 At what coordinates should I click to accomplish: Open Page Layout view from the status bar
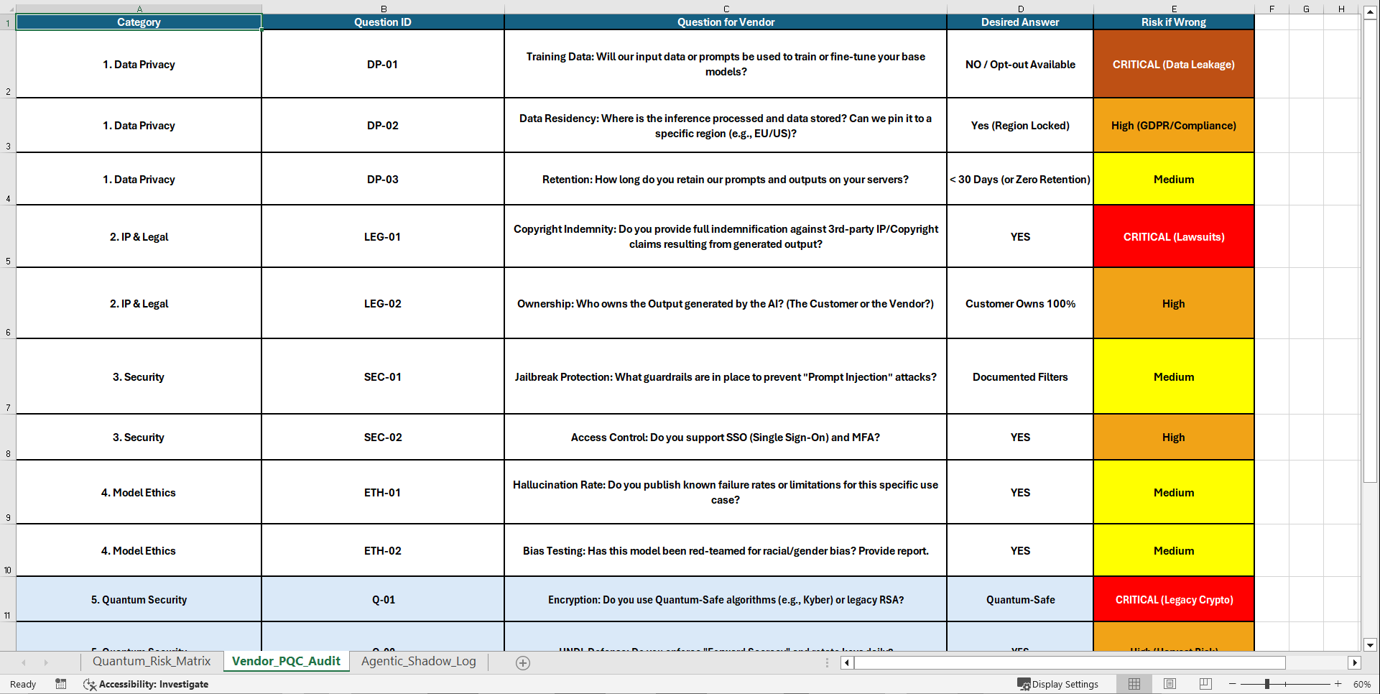(x=1170, y=683)
